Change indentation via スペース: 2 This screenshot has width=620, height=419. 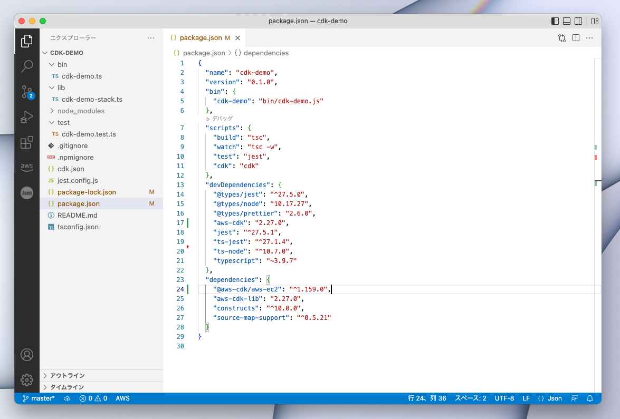471,398
